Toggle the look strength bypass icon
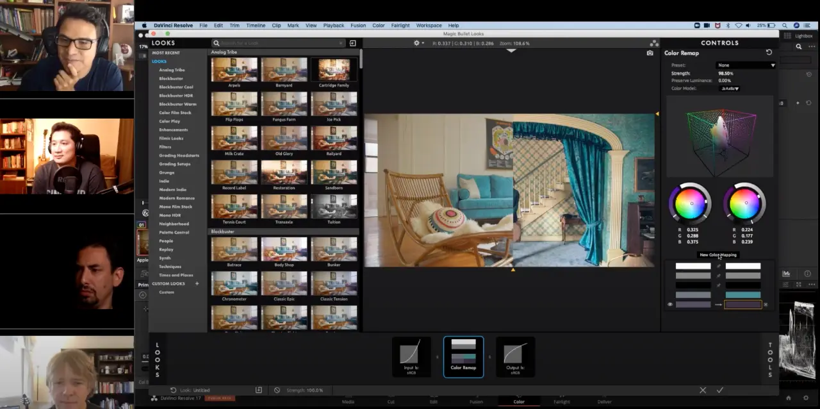The width and height of the screenshot is (820, 409). (277, 390)
